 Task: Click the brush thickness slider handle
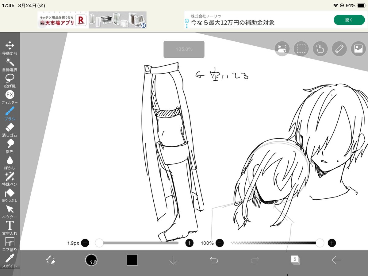(x=99, y=243)
